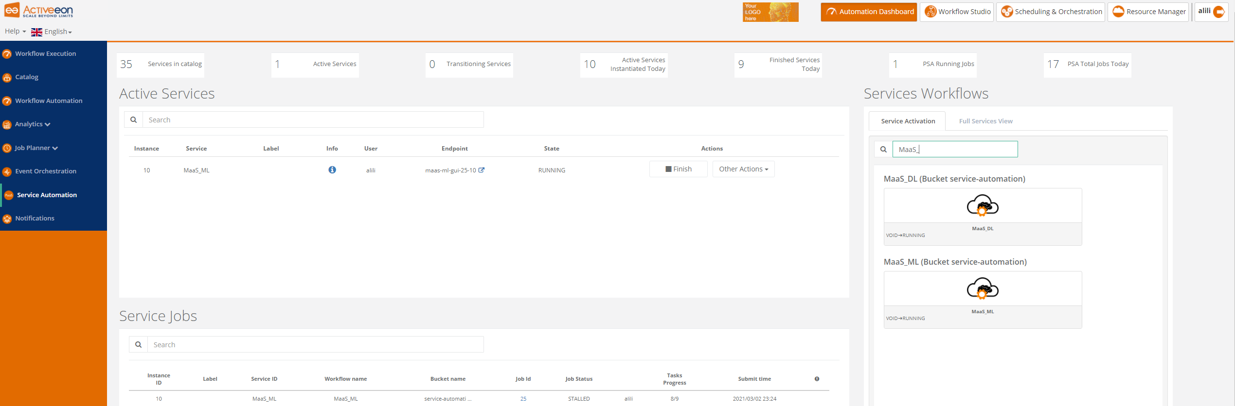Click the MaaS_DL cloud workflow icon
The width and height of the screenshot is (1235, 406).
point(983,205)
